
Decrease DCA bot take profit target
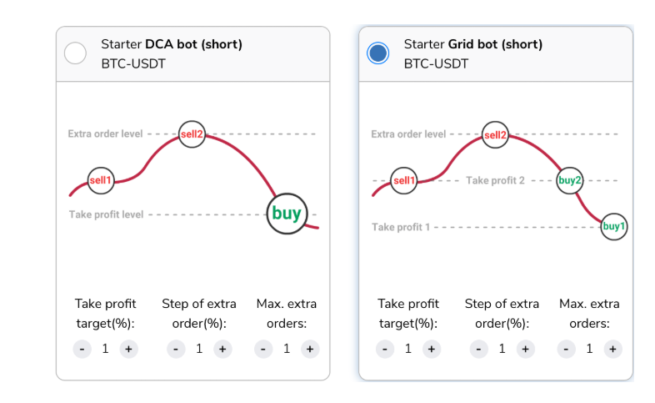coord(82,349)
